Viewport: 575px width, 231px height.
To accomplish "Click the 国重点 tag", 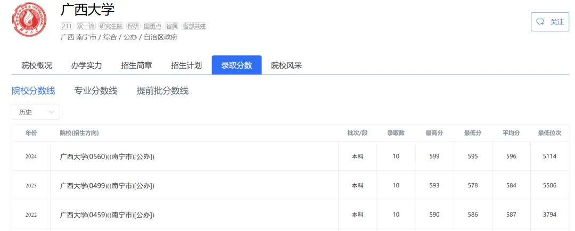I will pyautogui.click(x=153, y=27).
